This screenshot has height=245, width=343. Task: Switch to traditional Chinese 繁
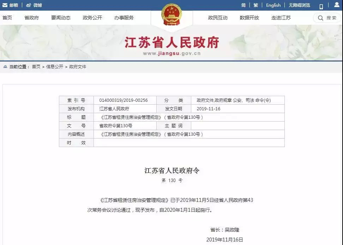[255, 5]
